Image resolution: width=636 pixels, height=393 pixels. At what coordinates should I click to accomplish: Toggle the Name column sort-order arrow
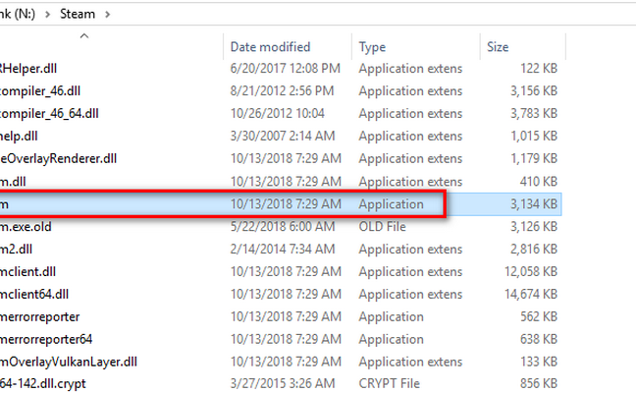pos(84,36)
